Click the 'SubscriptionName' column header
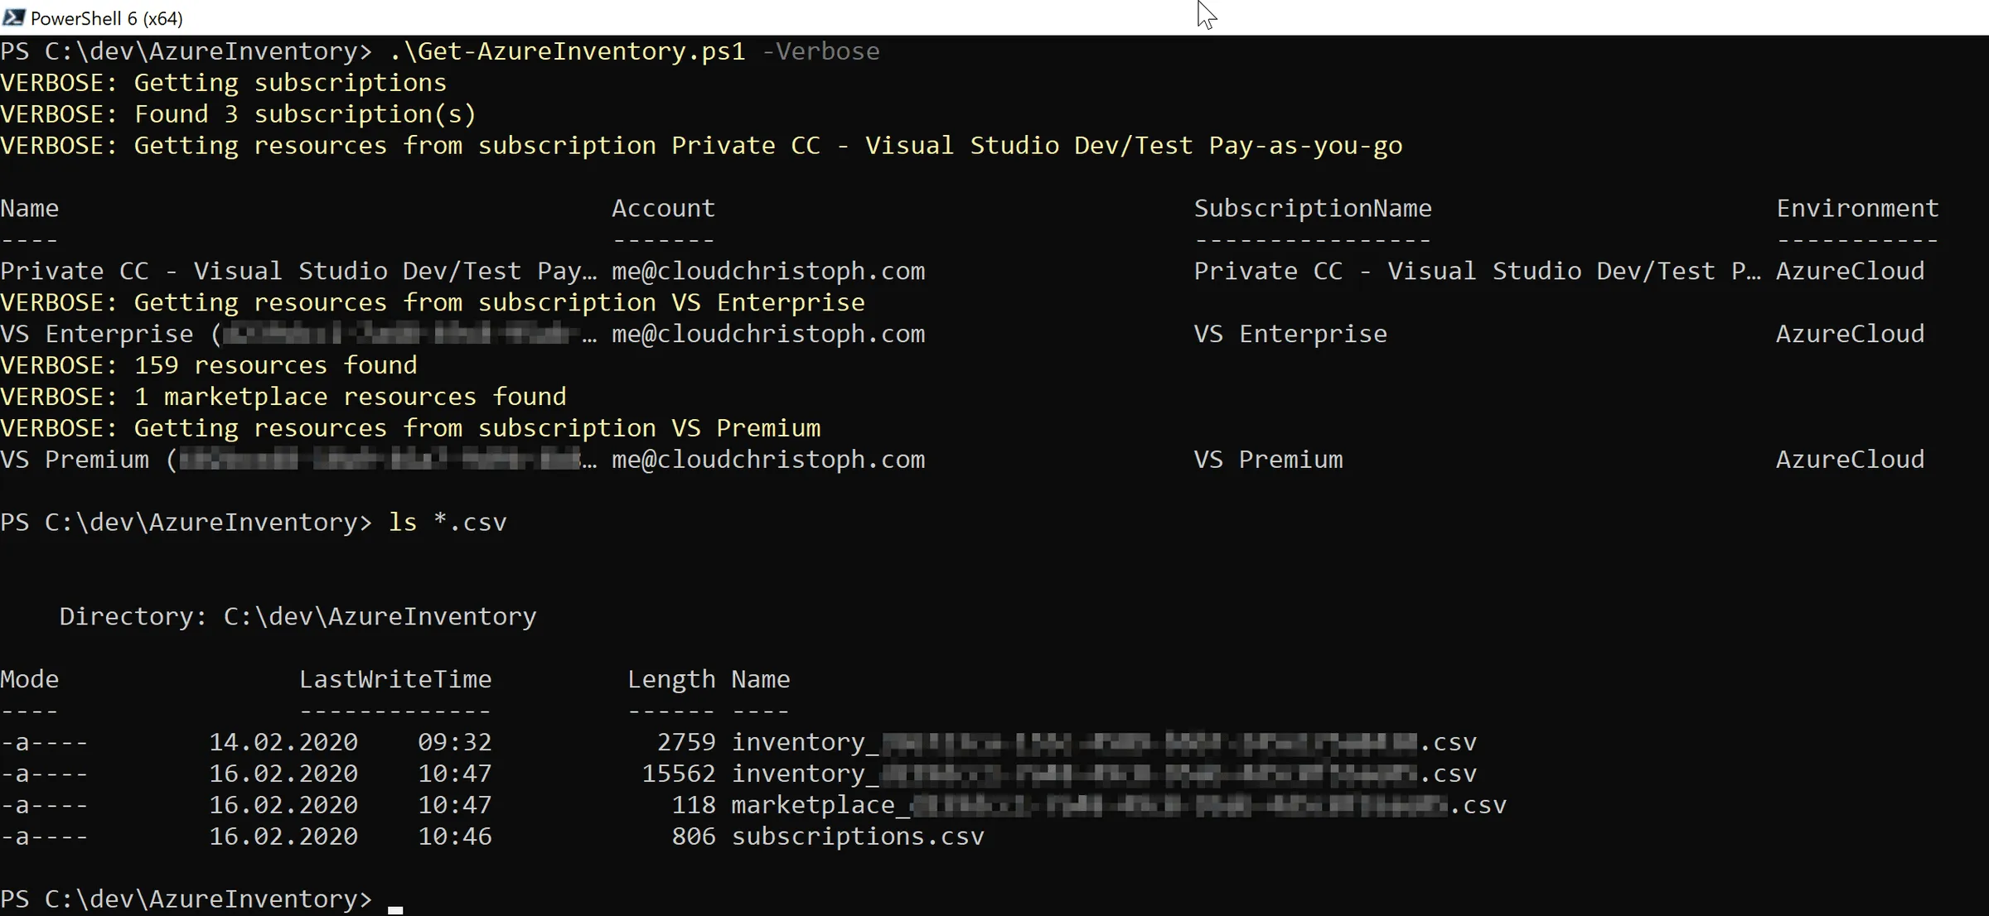The height and width of the screenshot is (916, 1989). (1313, 208)
